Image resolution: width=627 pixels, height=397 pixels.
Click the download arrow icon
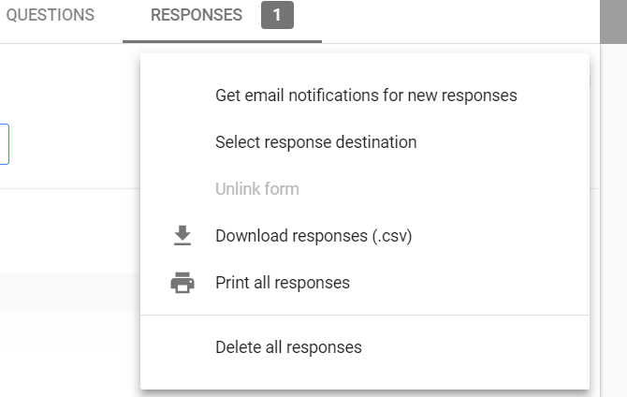click(182, 236)
